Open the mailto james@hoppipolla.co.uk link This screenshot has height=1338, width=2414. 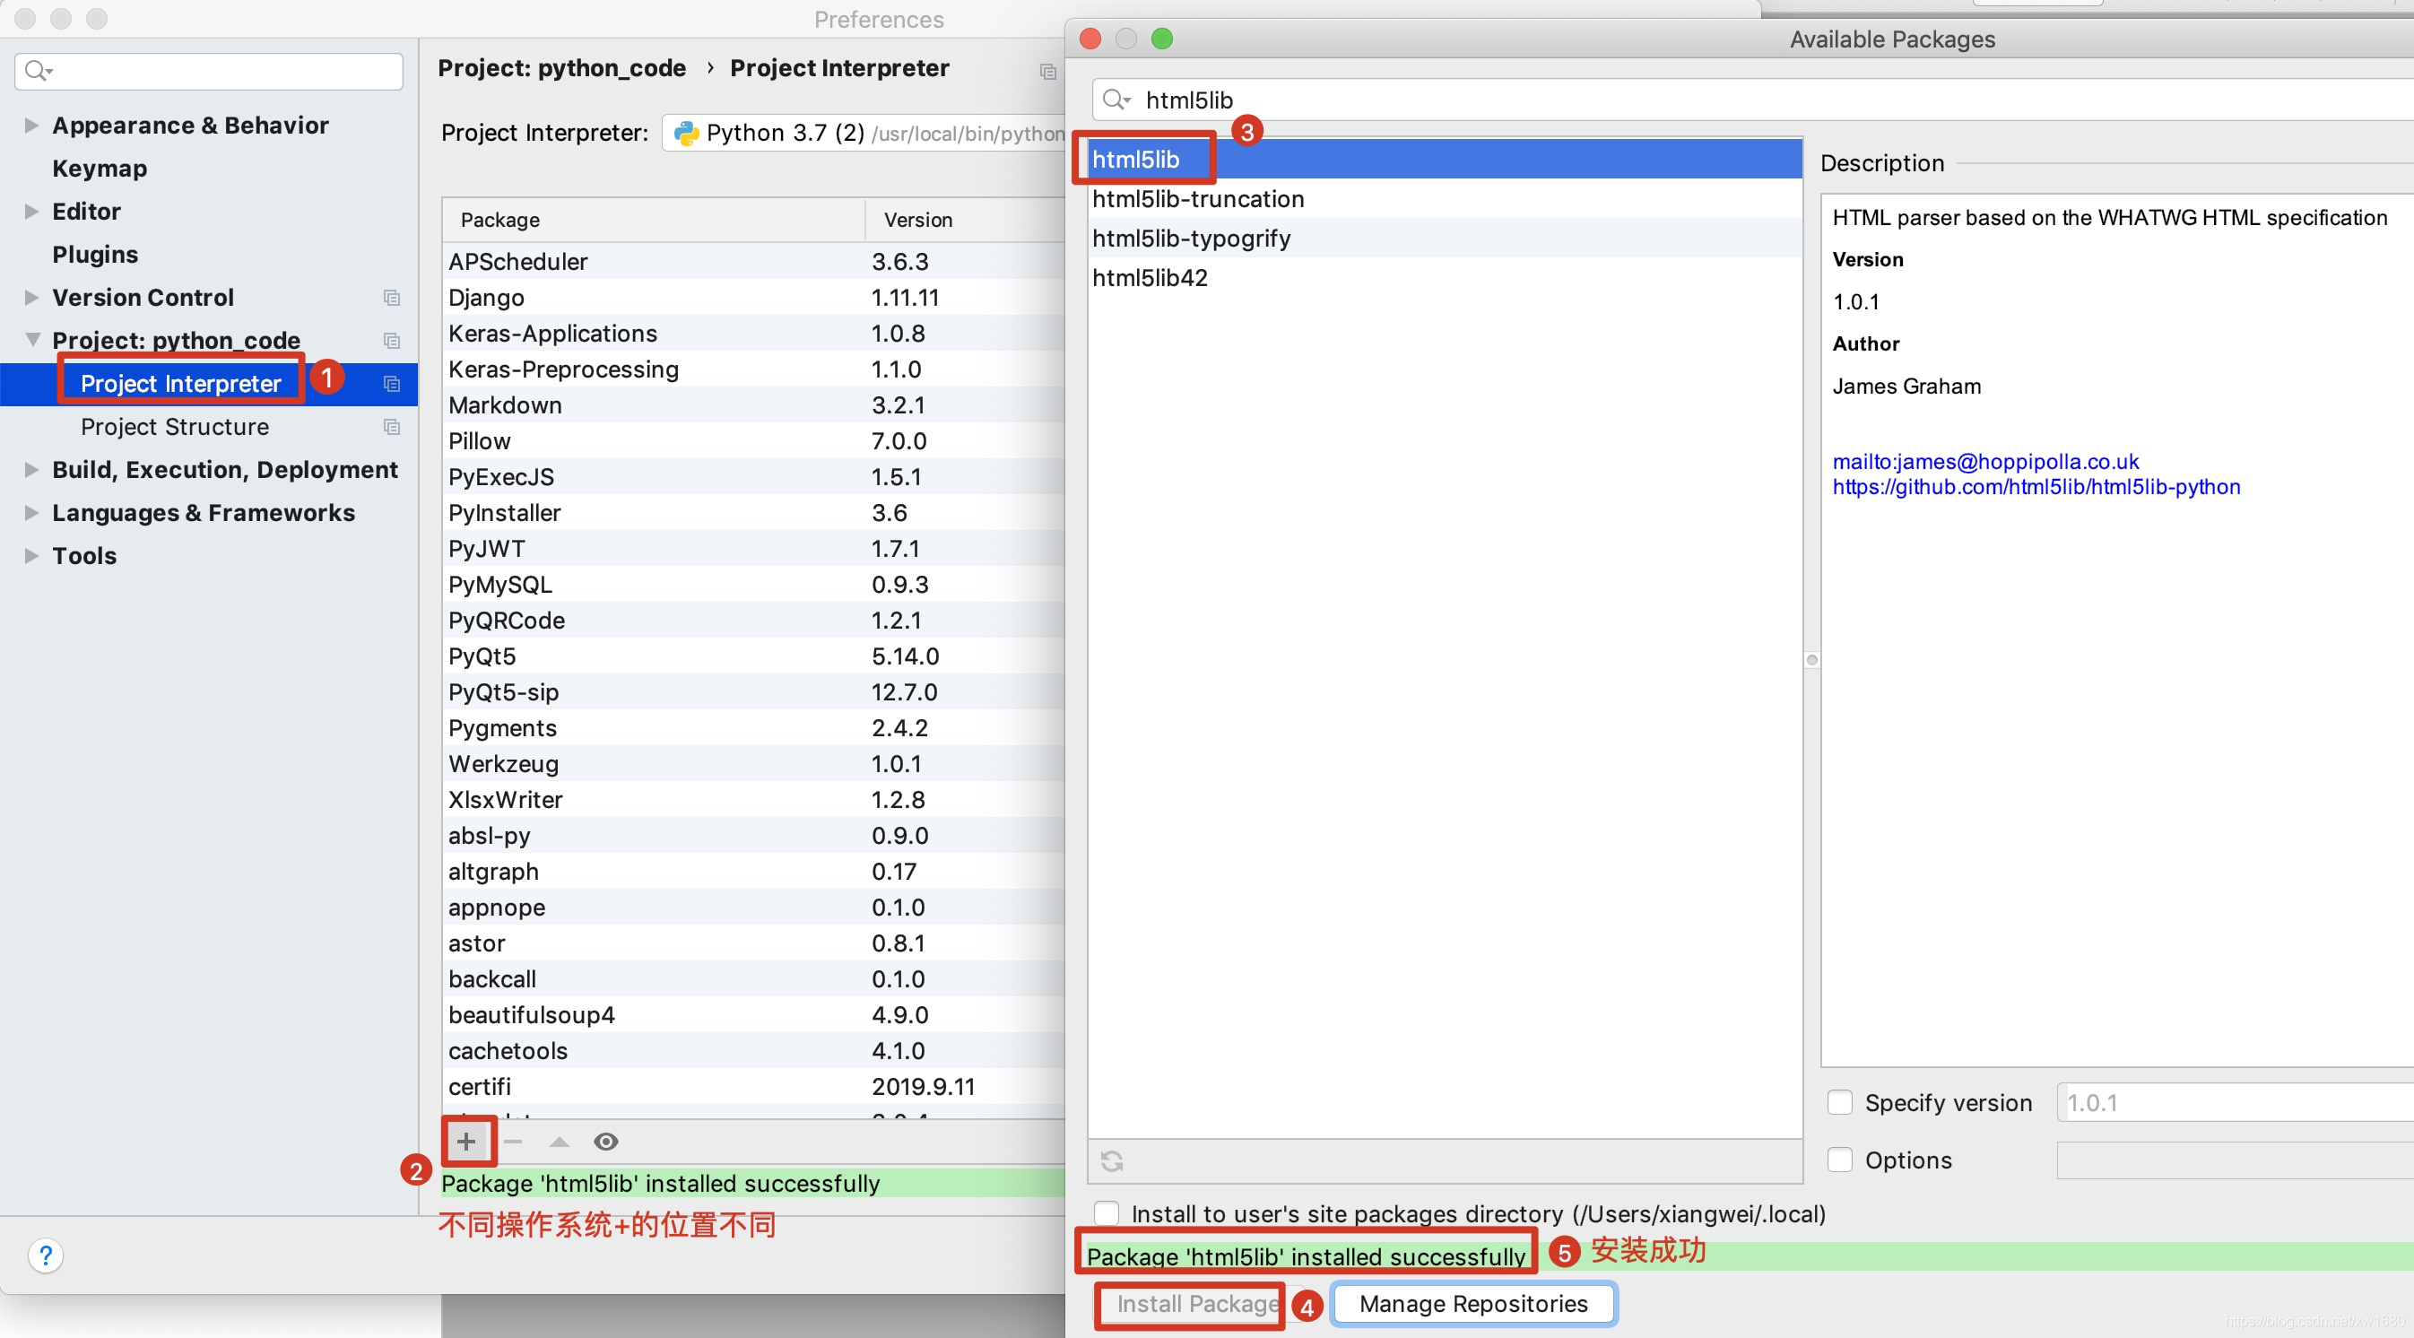click(x=1984, y=462)
